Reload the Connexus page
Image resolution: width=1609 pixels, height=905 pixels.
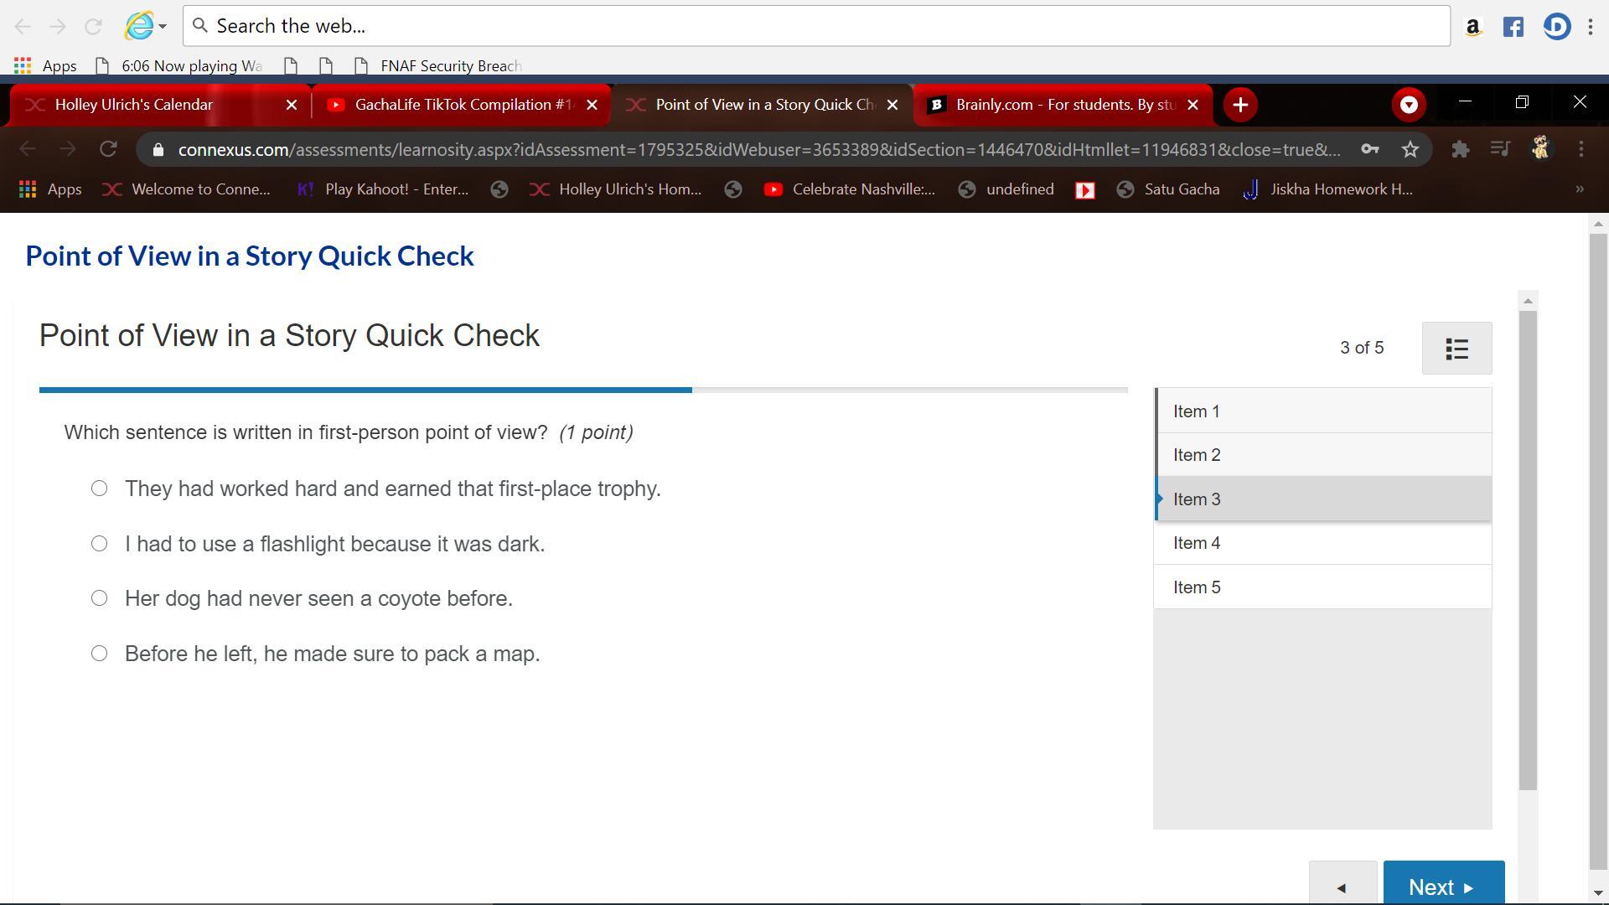click(x=108, y=149)
